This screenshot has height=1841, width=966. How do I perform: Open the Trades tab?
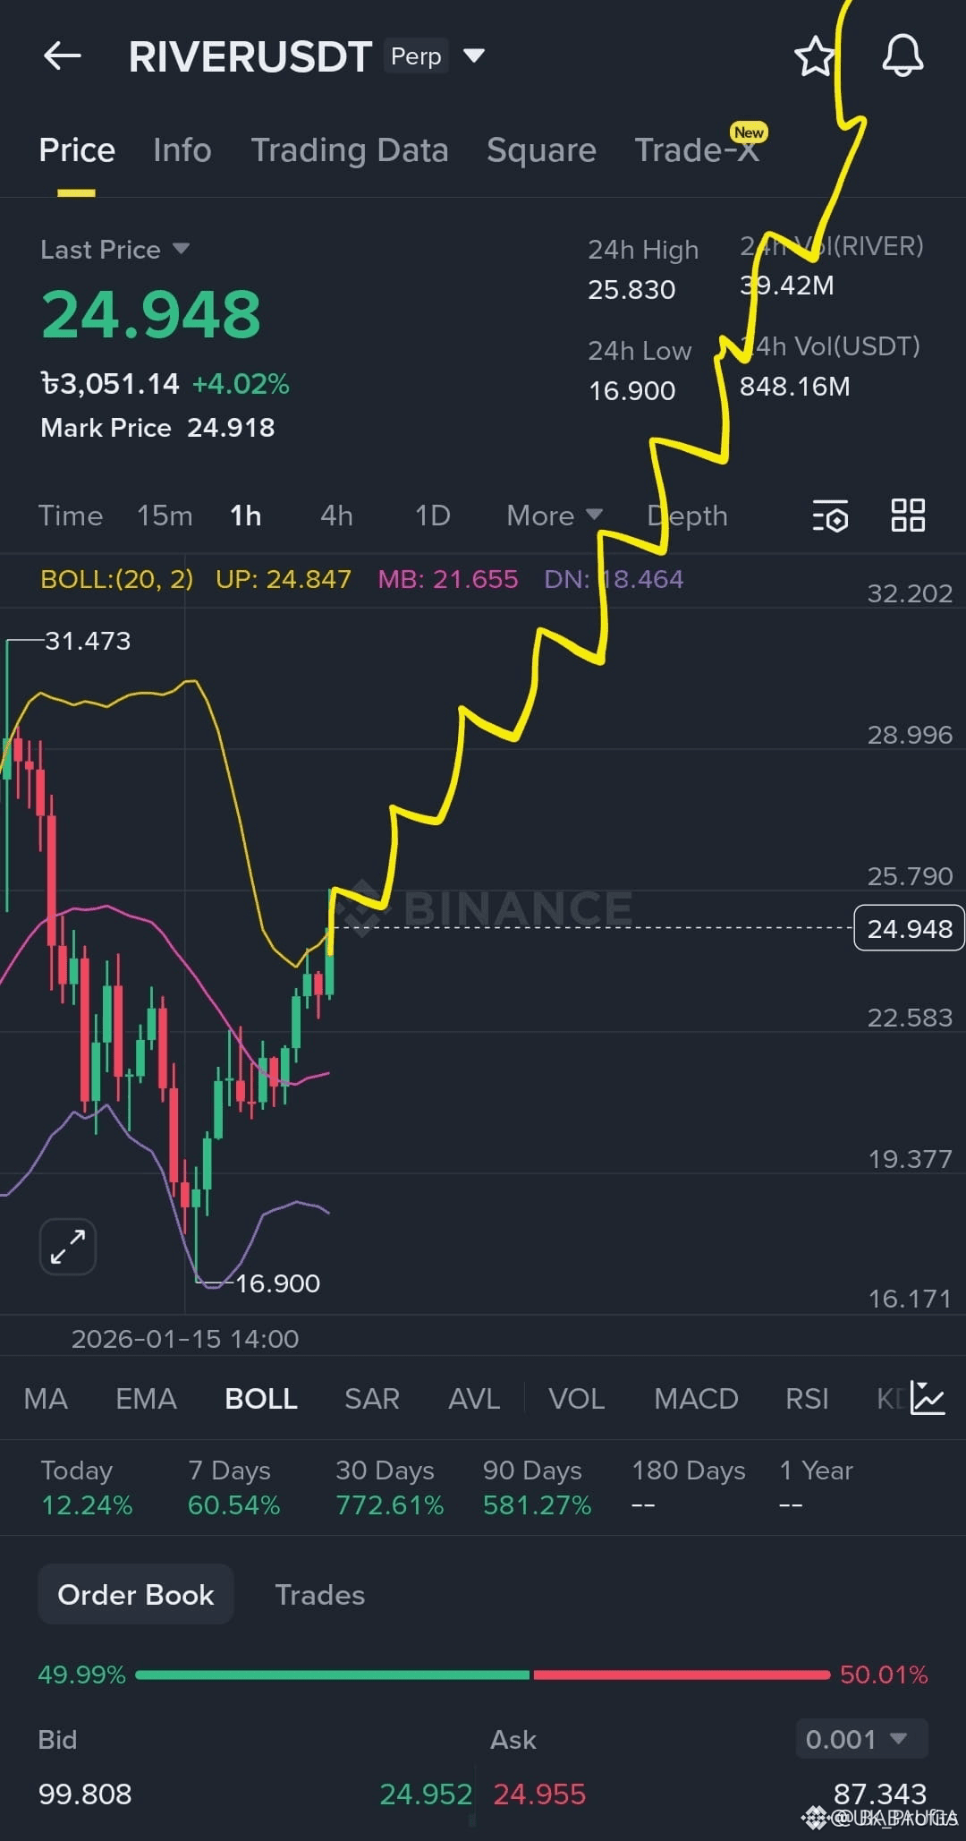319,1595
